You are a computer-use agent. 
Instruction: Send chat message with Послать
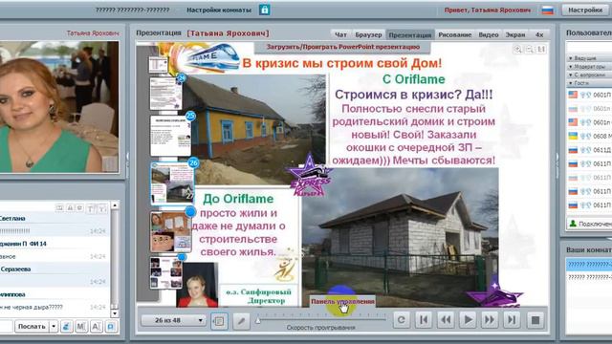point(32,327)
